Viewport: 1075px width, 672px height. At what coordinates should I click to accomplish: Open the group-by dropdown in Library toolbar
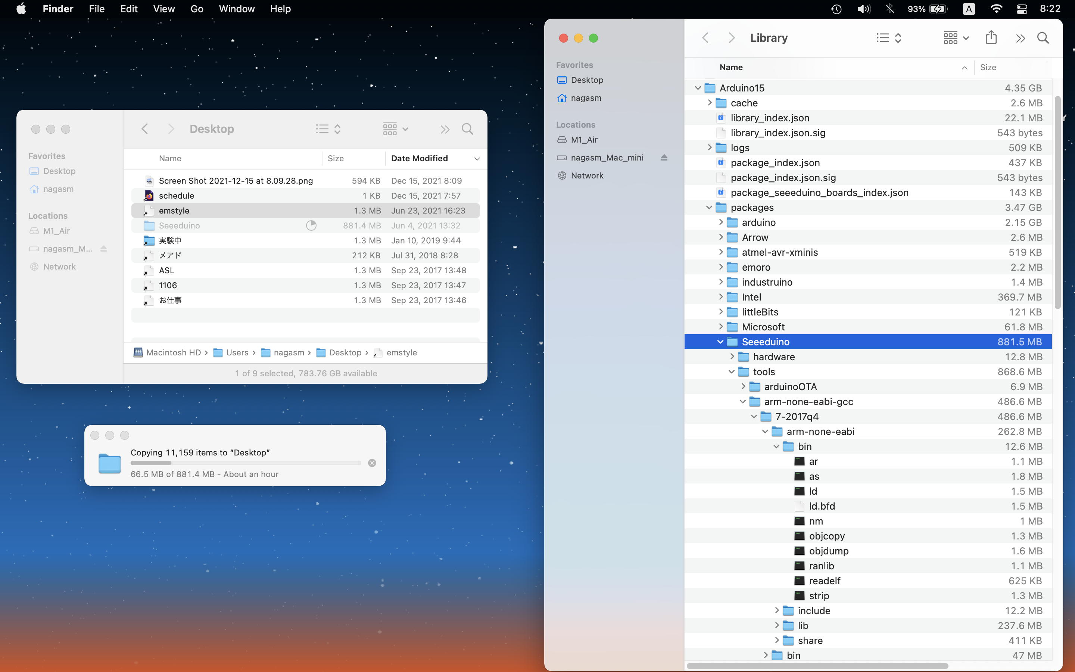tap(956, 38)
